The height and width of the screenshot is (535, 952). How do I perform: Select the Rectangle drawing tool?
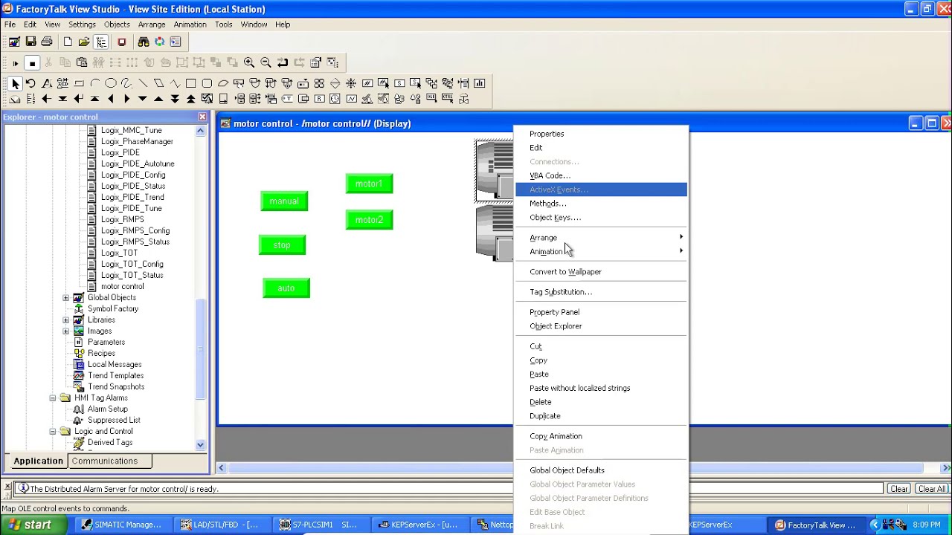191,83
